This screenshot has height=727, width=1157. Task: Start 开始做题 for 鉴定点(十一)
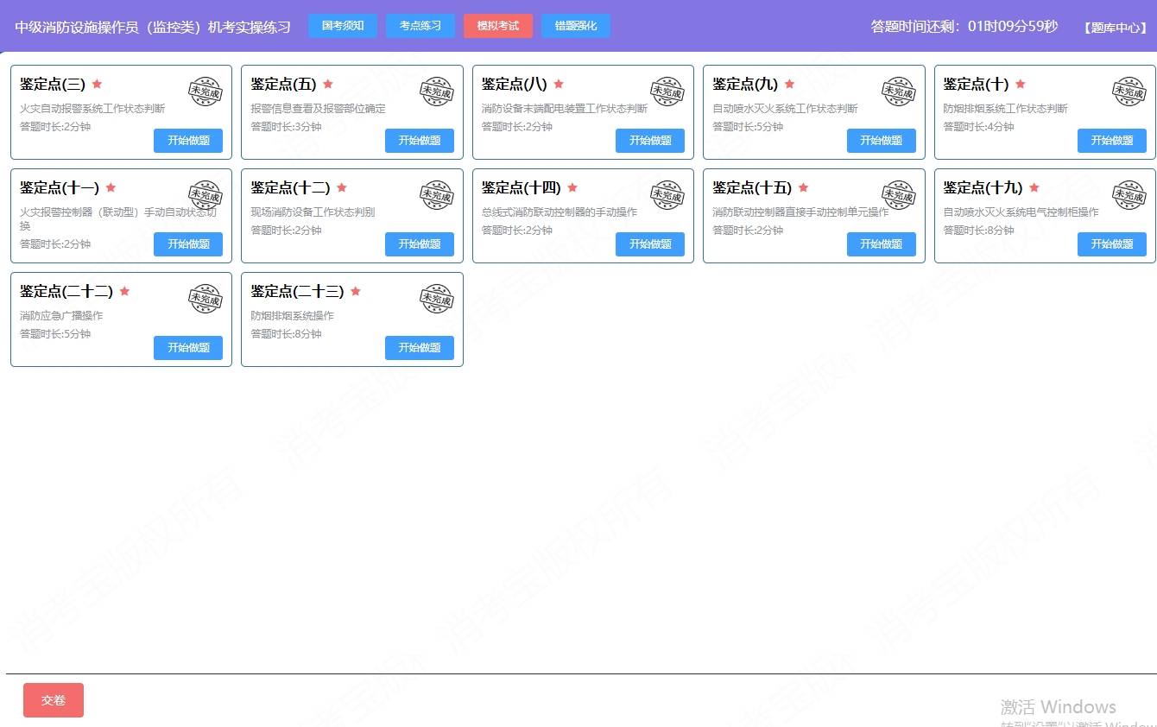(188, 244)
